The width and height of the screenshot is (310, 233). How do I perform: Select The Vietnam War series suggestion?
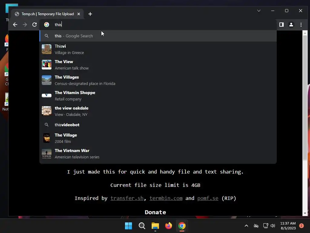tap(158, 154)
